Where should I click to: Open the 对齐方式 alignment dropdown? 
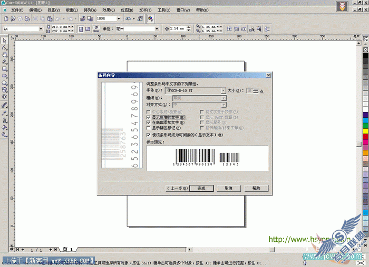[x=224, y=105]
